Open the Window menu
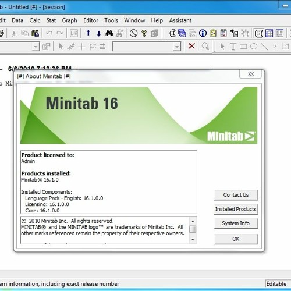The height and width of the screenshot is (291, 291). (x=134, y=20)
